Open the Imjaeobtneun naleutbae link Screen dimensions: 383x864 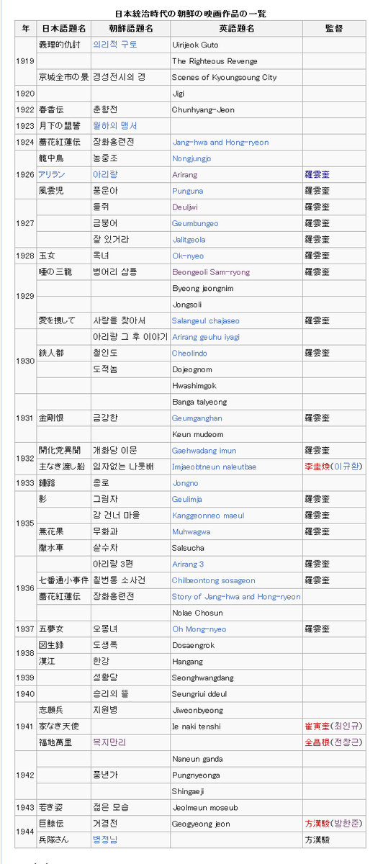[214, 467]
